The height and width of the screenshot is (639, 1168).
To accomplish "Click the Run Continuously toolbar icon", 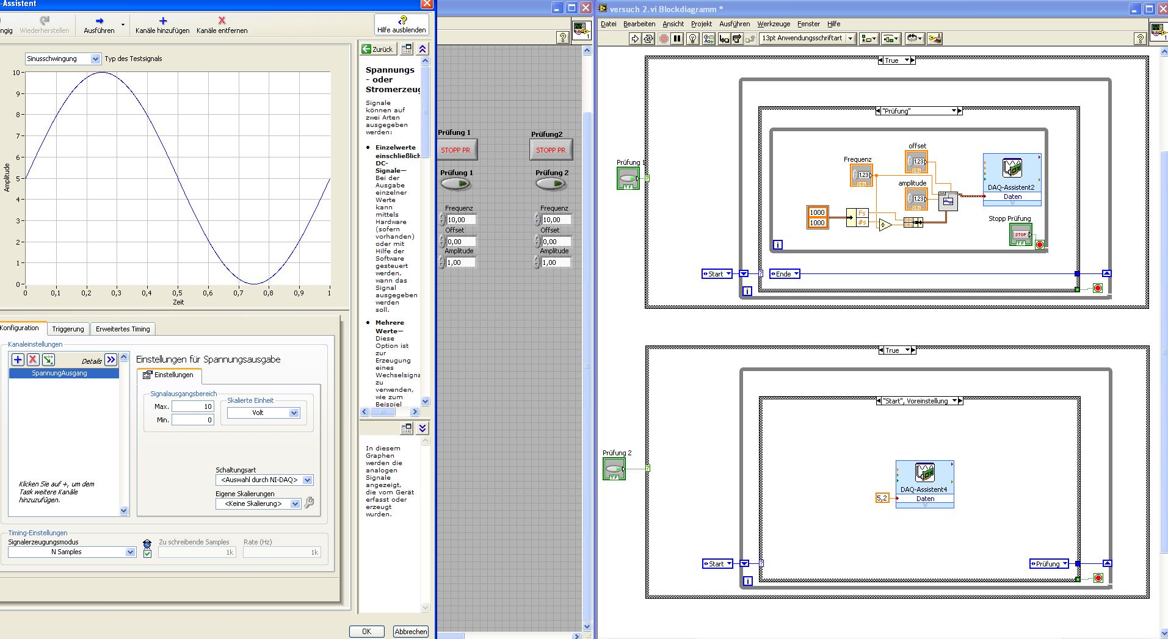I will point(648,38).
